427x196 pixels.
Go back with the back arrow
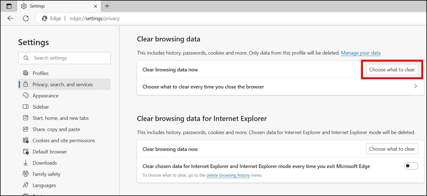[10, 18]
